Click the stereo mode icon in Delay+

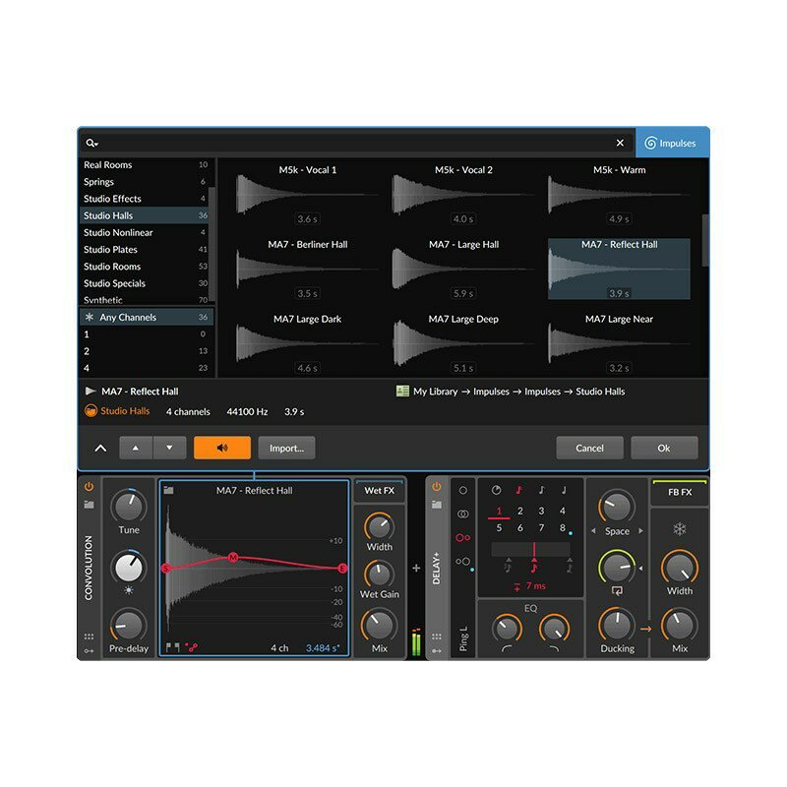tap(461, 512)
